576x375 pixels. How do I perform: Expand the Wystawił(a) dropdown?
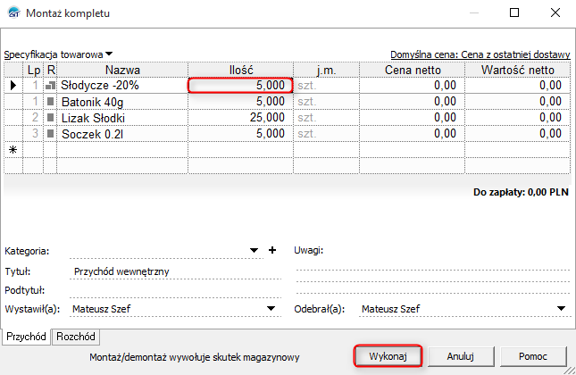[271, 309]
